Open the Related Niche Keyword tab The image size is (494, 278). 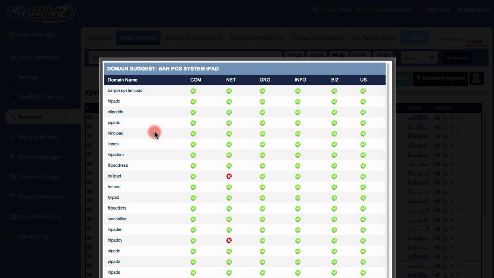click(194, 38)
